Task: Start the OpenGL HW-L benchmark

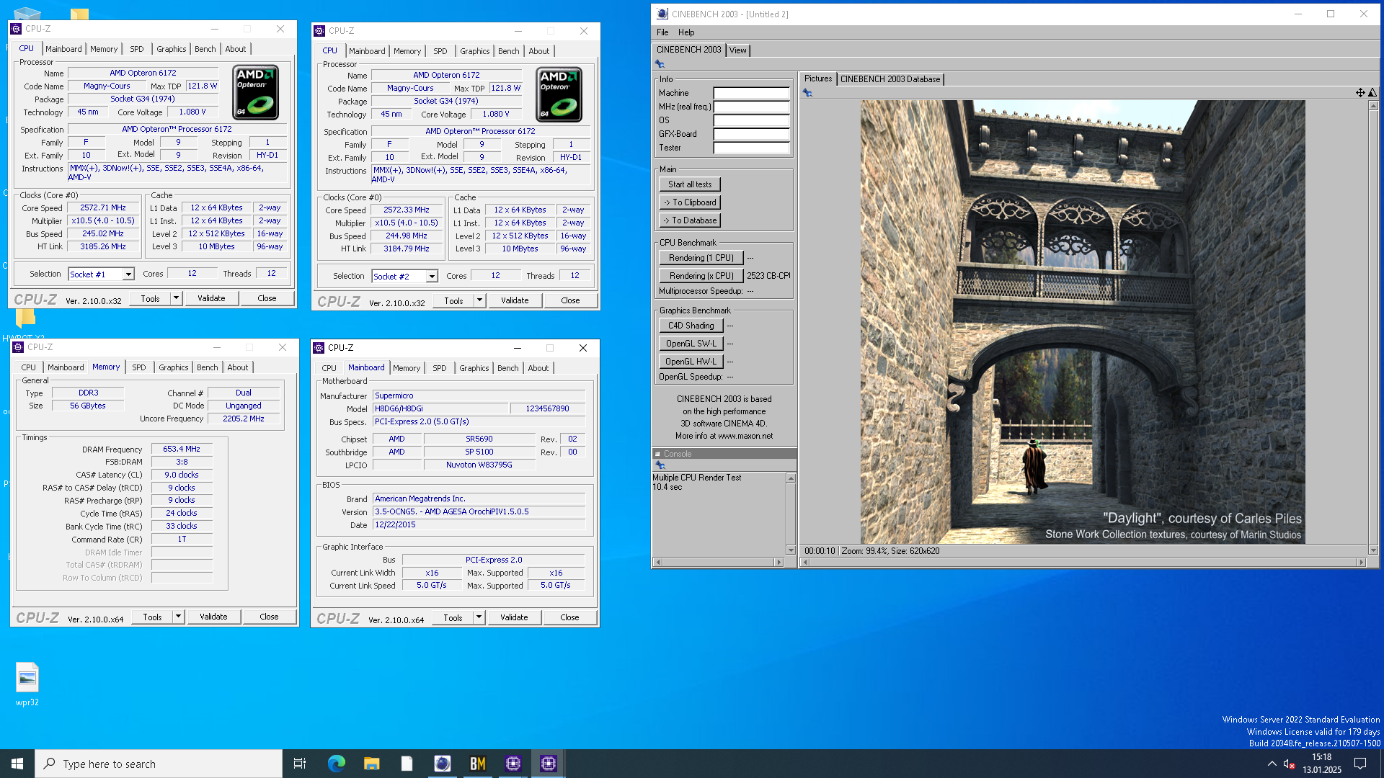Action: coord(691,362)
